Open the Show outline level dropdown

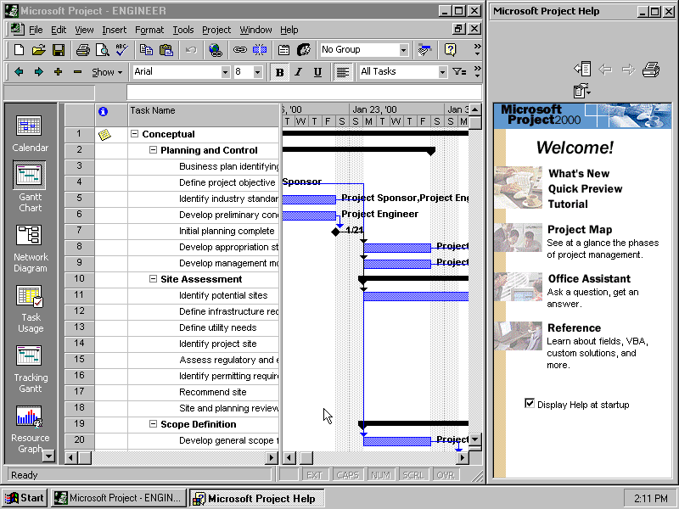tap(107, 72)
